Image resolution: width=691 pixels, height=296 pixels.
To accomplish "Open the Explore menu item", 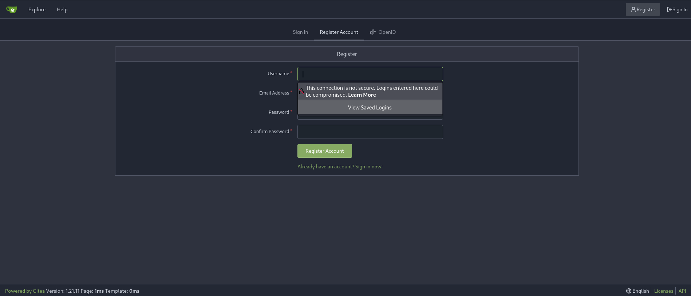I will click(37, 9).
